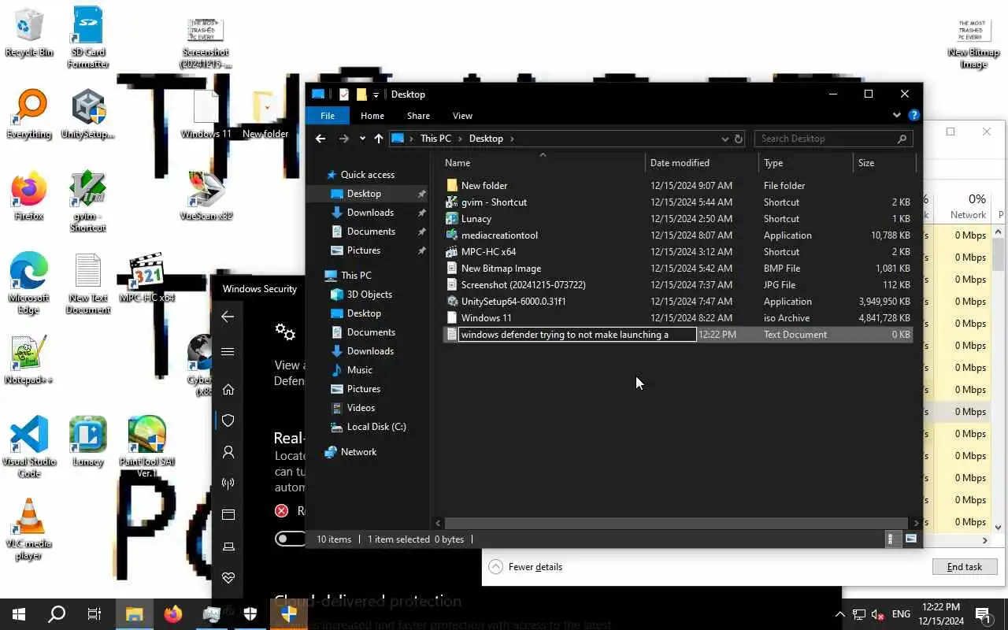The width and height of the screenshot is (1008, 630).
Task: Open notification center on taskbar
Action: click(984, 614)
